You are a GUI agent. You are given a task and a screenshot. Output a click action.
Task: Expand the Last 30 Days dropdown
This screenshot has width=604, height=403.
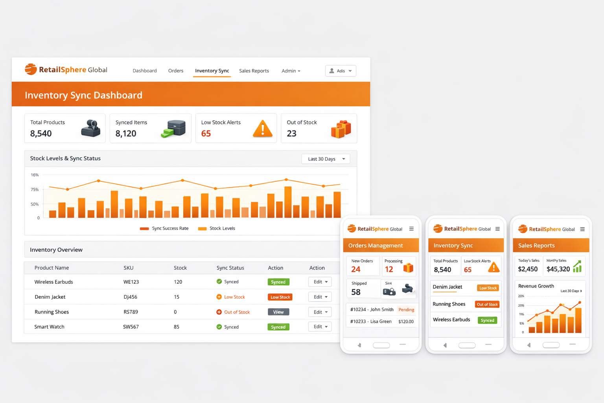click(326, 159)
